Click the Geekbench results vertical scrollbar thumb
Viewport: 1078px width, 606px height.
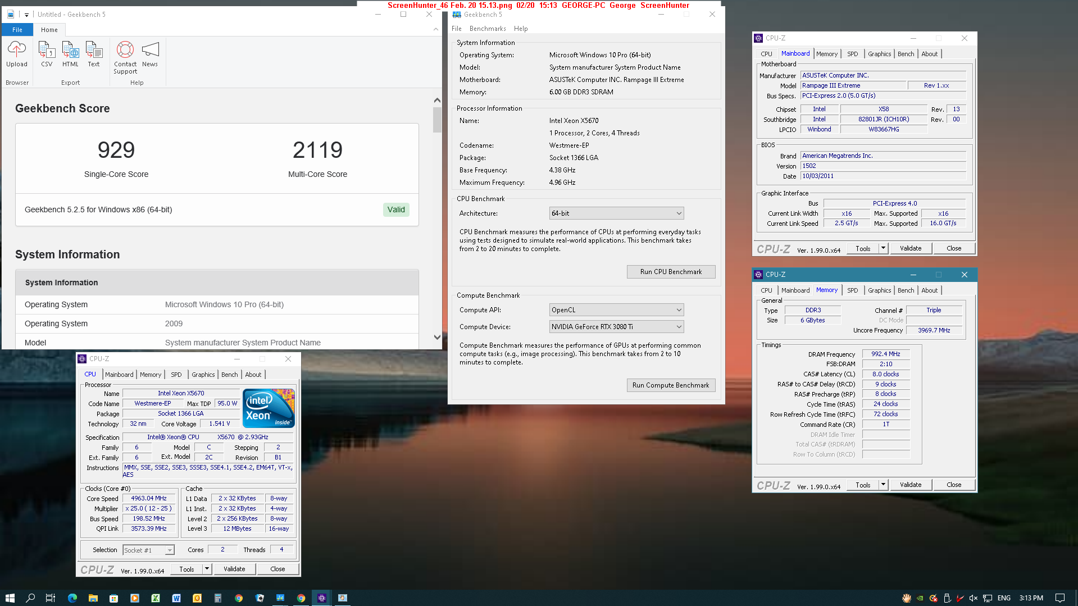(437, 120)
